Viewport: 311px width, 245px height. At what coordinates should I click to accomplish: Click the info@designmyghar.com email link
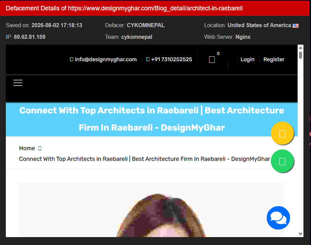pos(106,59)
